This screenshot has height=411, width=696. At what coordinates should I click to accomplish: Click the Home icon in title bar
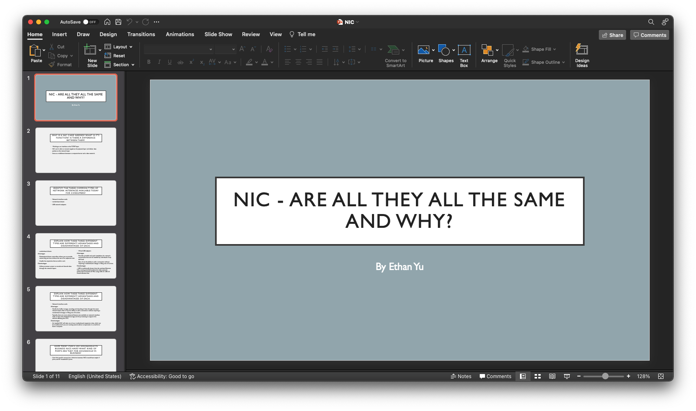107,22
